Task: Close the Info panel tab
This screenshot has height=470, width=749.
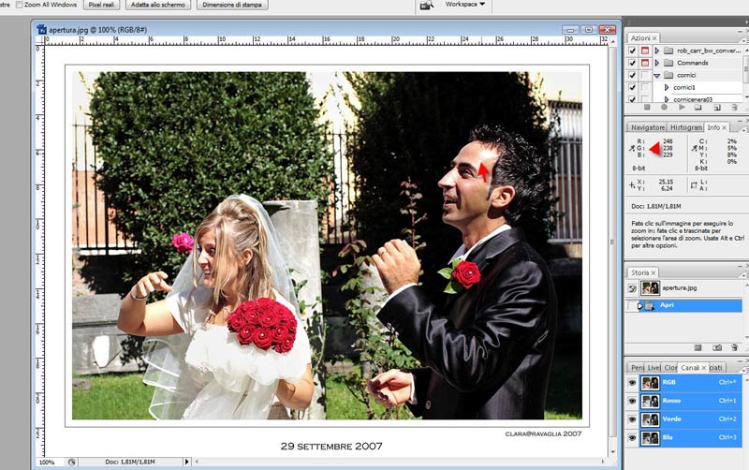Action: [724, 127]
